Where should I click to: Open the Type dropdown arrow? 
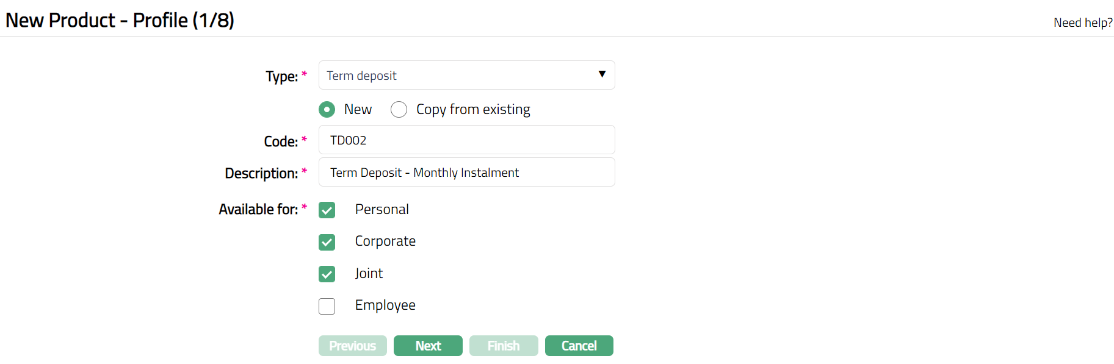602,74
